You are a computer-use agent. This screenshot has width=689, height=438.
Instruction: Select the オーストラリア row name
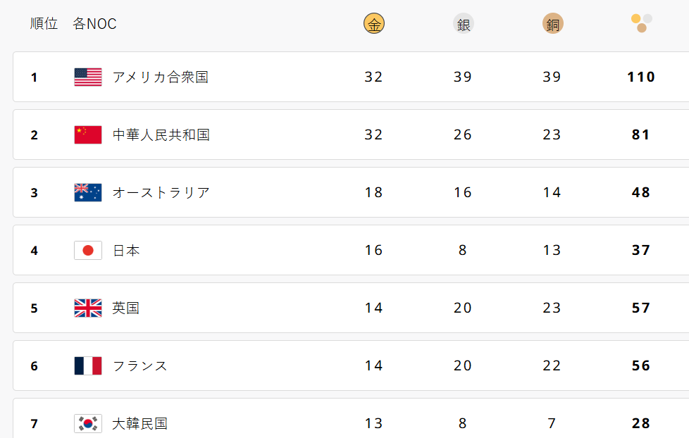click(161, 192)
